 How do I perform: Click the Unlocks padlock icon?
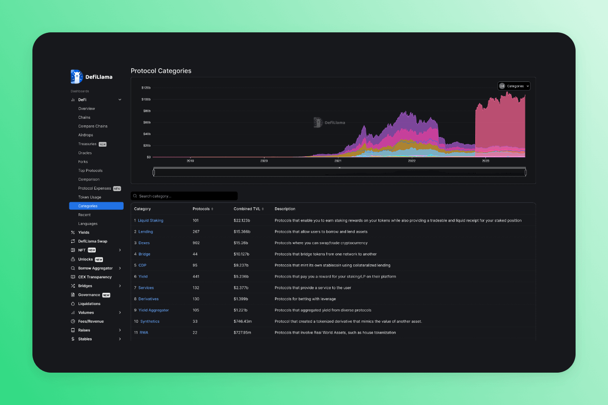click(73, 259)
